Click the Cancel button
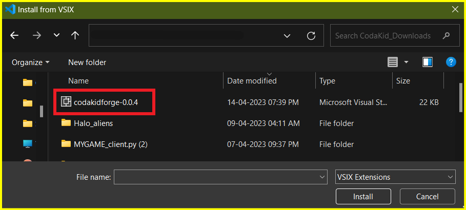Viewport: 466px width, 210px height. point(427,196)
